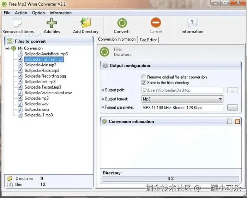Click the blank page icon in Conversion information header
This screenshot has height=198, width=247.
click(x=229, y=121)
